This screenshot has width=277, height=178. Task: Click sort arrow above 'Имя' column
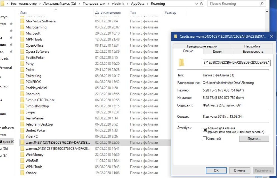pyautogui.click(x=56, y=9)
